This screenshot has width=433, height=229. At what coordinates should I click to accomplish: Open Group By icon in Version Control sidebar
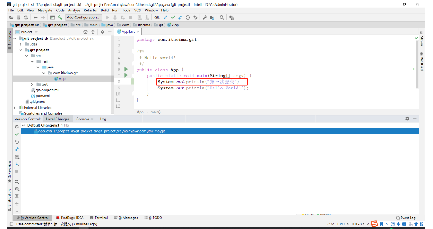(17, 181)
